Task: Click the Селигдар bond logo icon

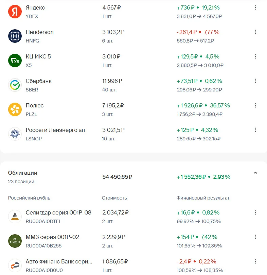Action: point(15,217)
